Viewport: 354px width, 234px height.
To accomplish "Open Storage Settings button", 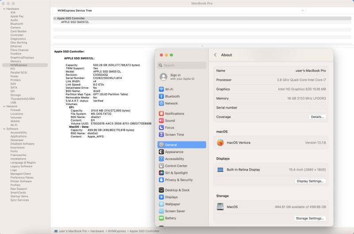I will (x=310, y=218).
